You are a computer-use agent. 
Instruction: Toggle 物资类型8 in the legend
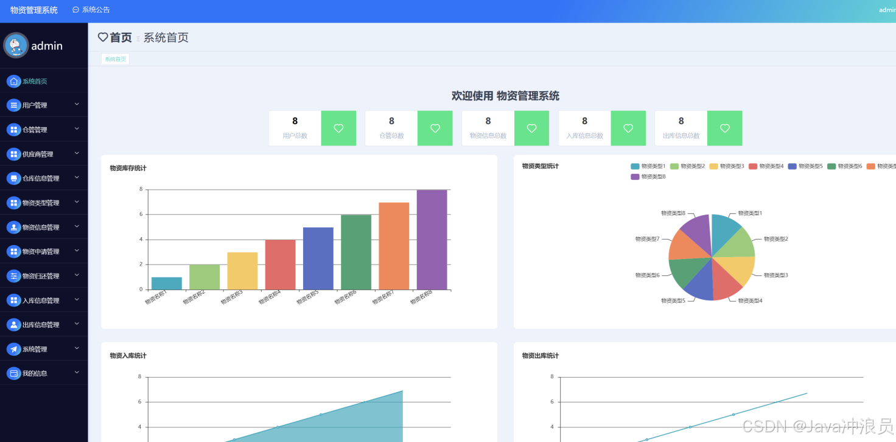point(644,177)
